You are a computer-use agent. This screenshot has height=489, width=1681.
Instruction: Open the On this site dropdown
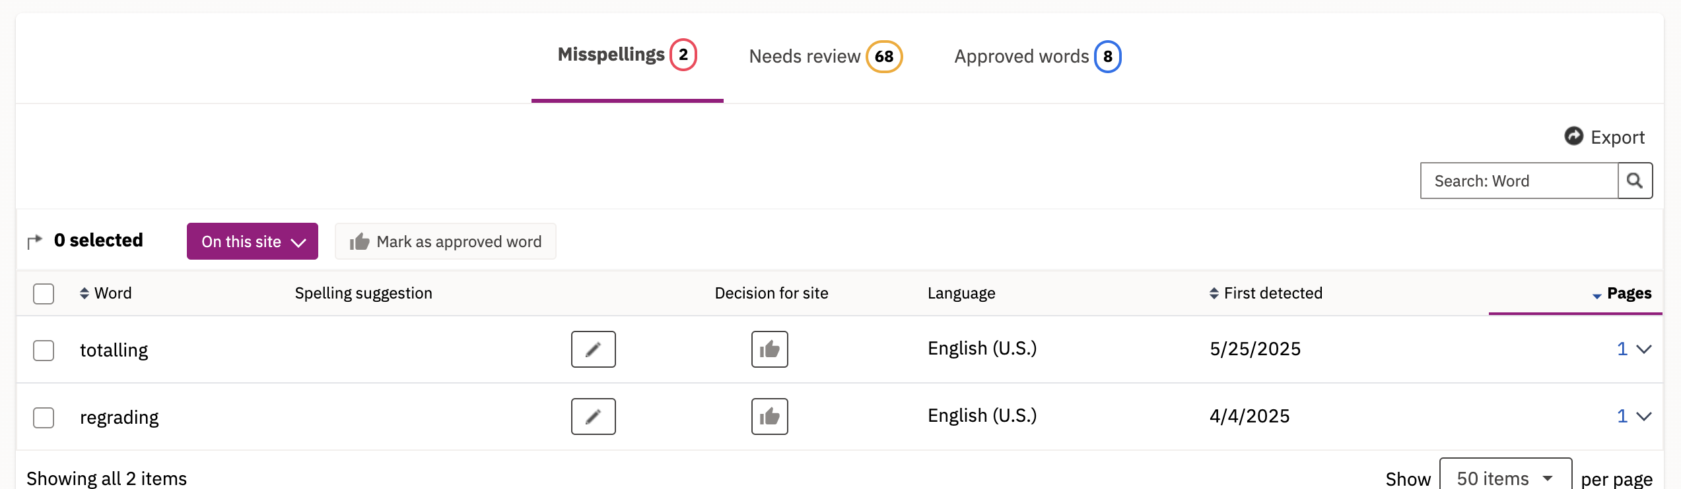click(252, 241)
